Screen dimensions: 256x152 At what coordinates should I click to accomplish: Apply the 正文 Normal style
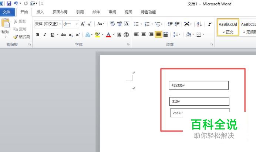(228, 27)
